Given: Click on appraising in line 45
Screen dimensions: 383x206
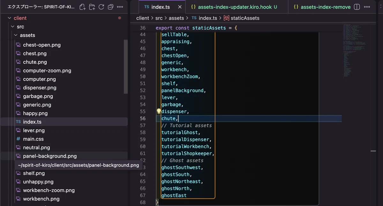Looking at the screenshot, I should tap(175, 41).
